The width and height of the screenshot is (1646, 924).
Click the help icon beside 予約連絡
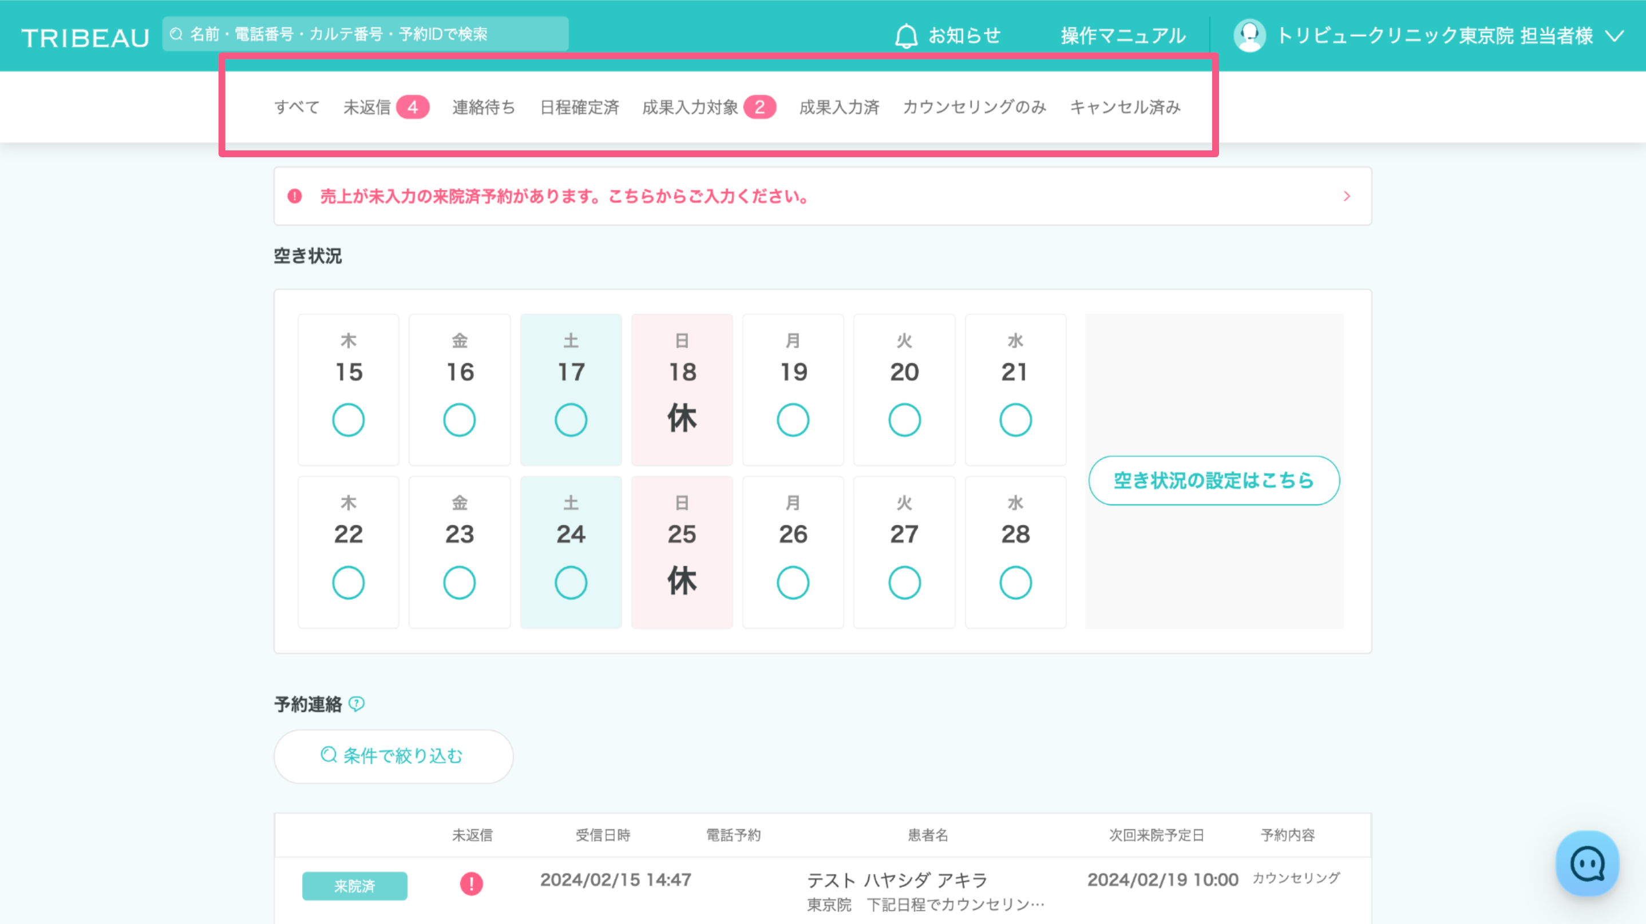(x=357, y=704)
